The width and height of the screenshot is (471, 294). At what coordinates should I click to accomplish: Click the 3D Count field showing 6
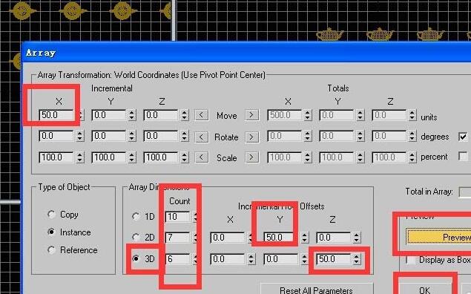pos(178,259)
